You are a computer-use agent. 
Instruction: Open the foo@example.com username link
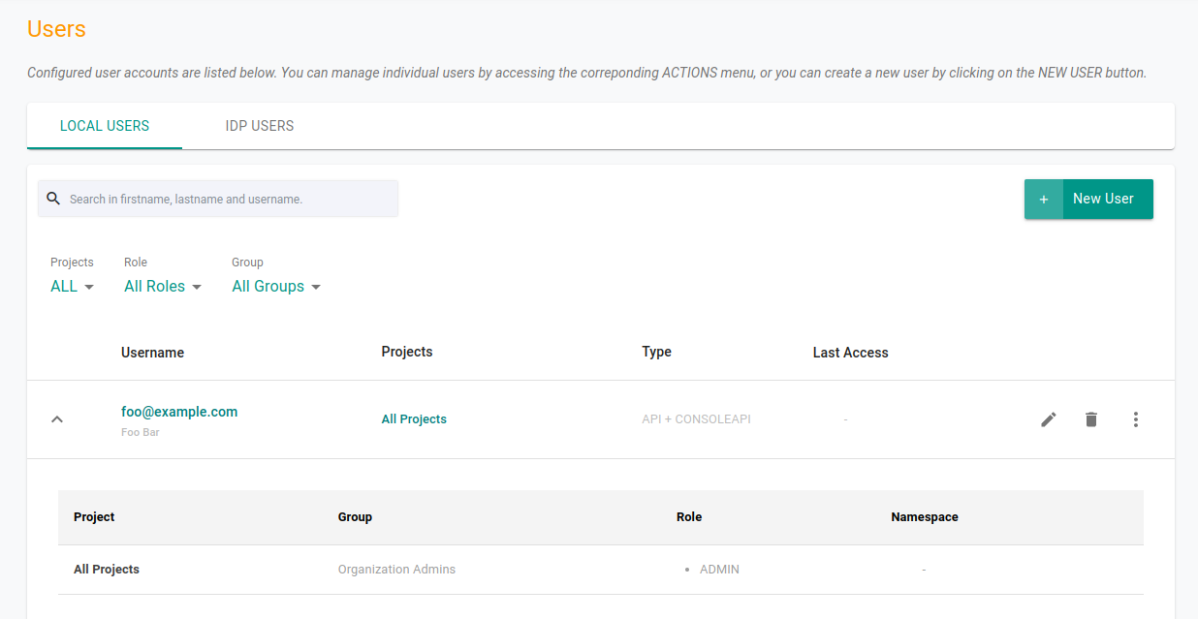(179, 412)
